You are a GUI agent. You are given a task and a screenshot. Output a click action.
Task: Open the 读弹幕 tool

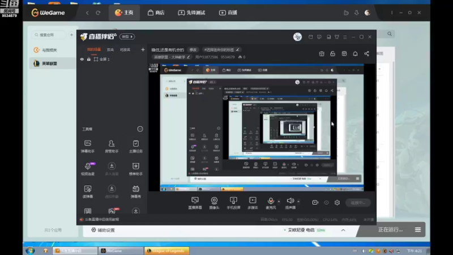pos(88,192)
